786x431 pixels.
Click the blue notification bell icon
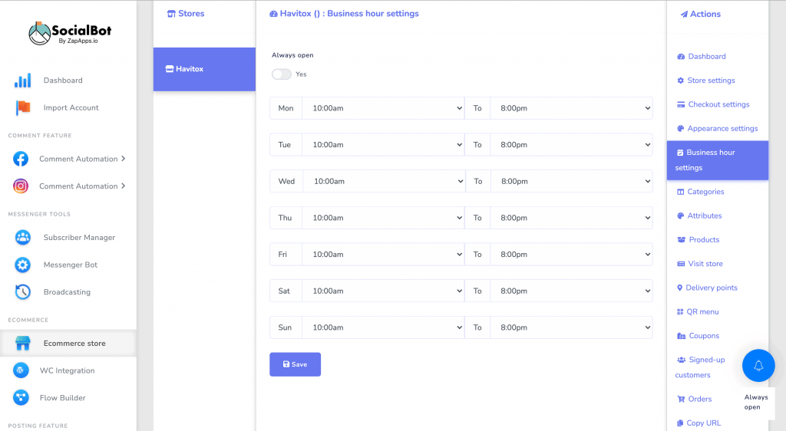758,365
